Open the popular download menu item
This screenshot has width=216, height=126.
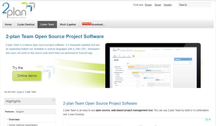point(93,24)
